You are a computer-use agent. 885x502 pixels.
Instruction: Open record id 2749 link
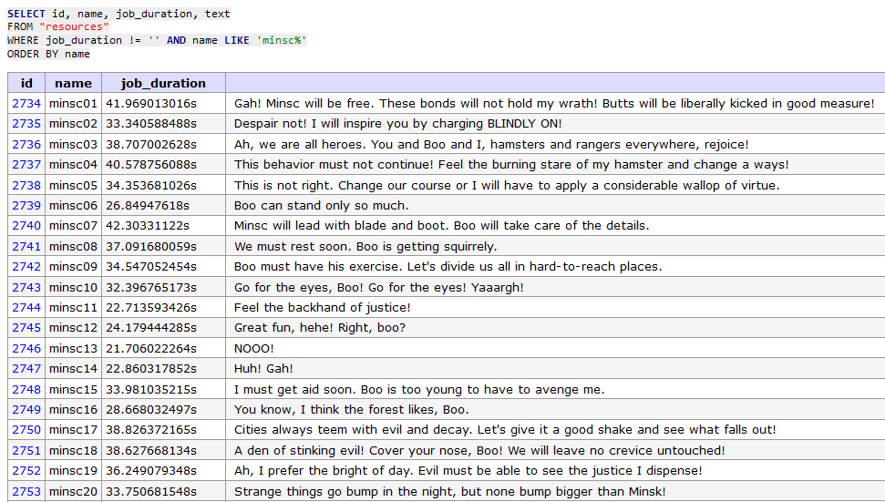coord(26,410)
